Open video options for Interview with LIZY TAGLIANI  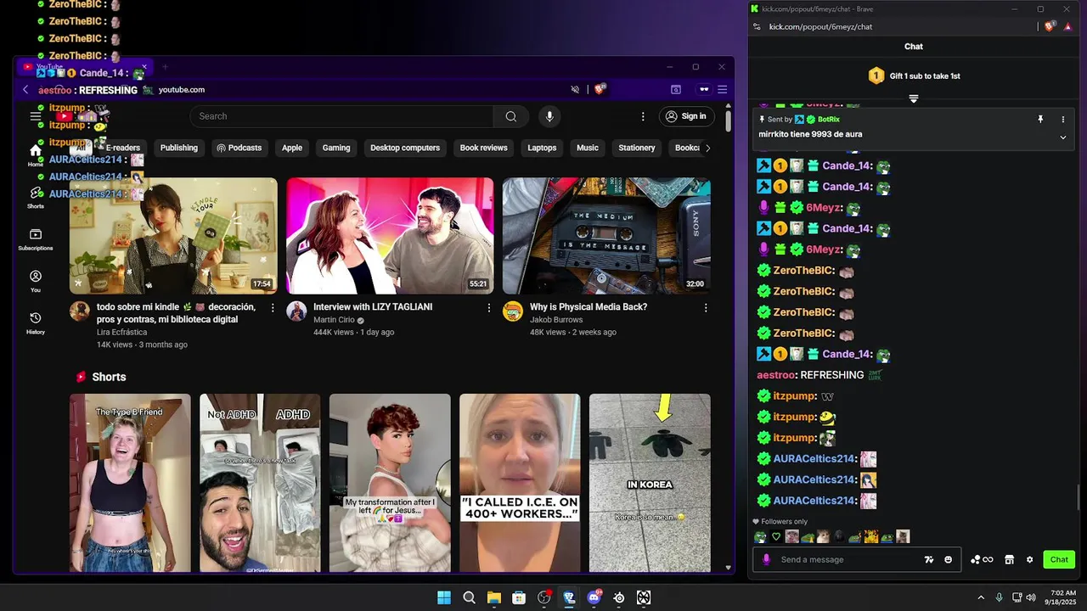(489, 307)
